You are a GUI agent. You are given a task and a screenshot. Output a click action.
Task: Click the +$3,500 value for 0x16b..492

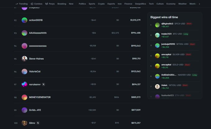pos(92,110)
